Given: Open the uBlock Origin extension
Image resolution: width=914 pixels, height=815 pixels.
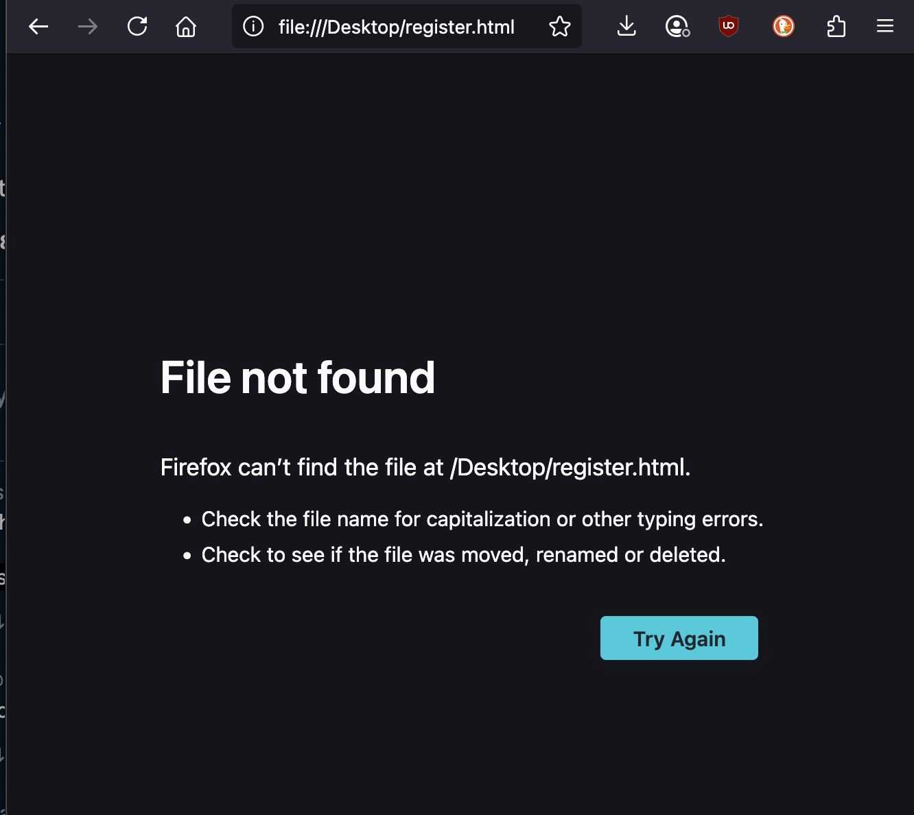Looking at the screenshot, I should [729, 27].
